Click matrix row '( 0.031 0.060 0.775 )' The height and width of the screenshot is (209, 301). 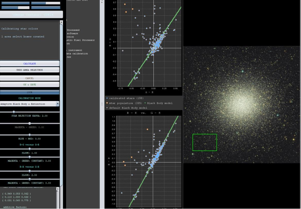coord(16,200)
